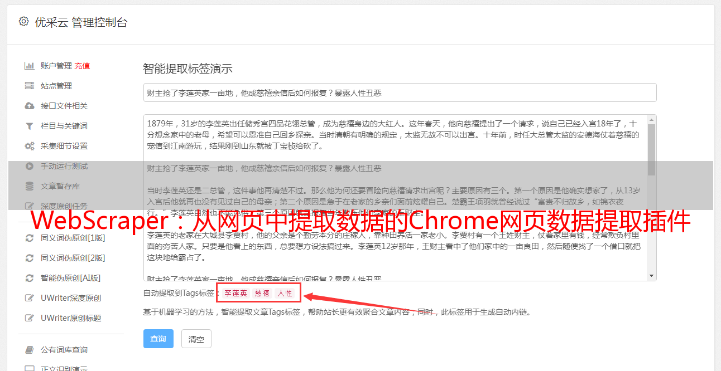Click the text area scrollbar down arrow
Image resolution: width=721 pixels, height=371 pixels.
pyautogui.click(x=651, y=276)
